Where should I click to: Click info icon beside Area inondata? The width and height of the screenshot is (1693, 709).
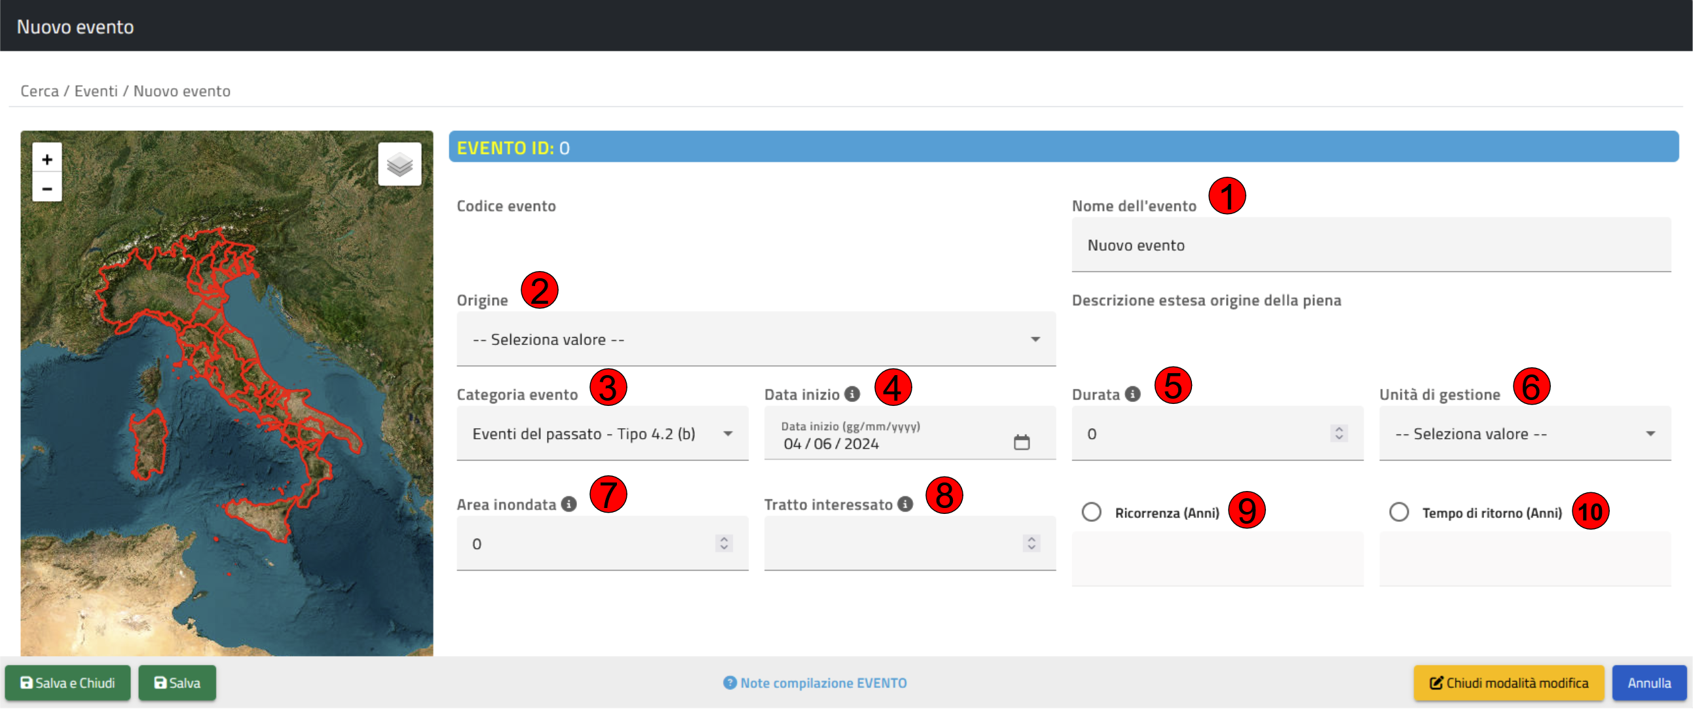tap(569, 504)
